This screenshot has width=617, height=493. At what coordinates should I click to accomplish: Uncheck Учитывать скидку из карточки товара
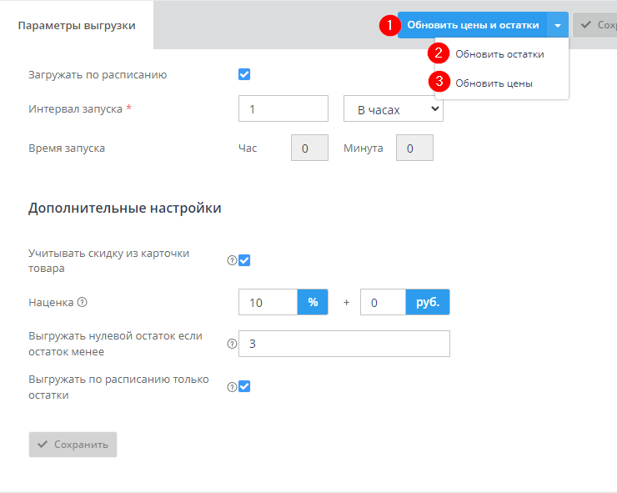coord(244,260)
